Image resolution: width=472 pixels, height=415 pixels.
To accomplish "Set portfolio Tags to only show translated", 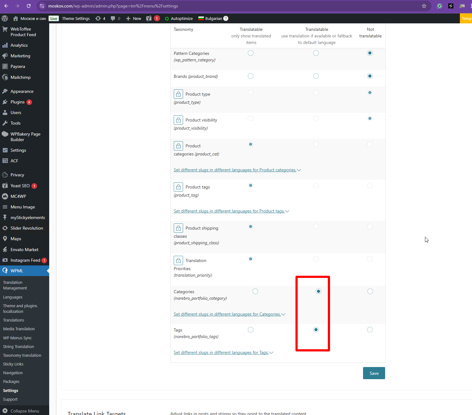I will click(251, 330).
